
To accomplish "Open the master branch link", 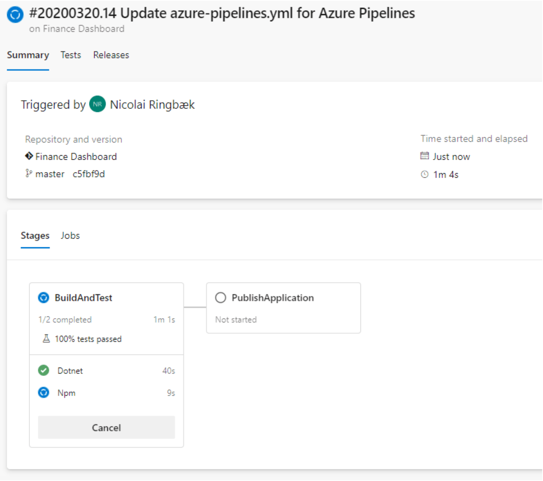I will (50, 174).
